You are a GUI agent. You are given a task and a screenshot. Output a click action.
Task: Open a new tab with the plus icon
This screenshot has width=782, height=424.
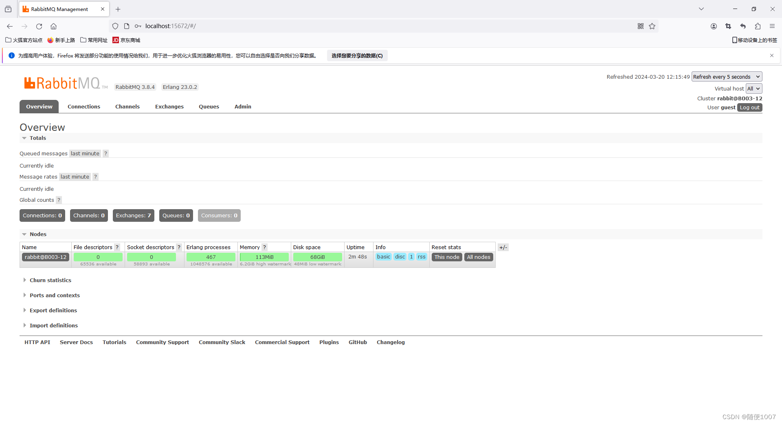pyautogui.click(x=118, y=9)
